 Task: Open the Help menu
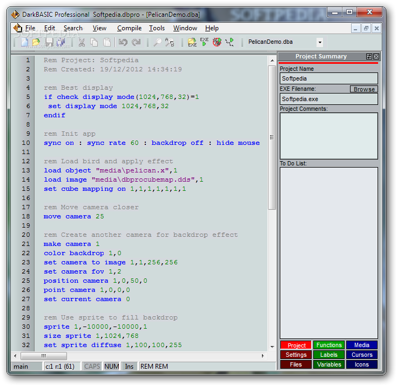tap(212, 28)
